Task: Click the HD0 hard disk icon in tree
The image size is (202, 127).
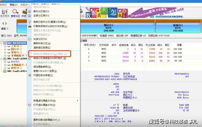Action: click(x=5, y=43)
